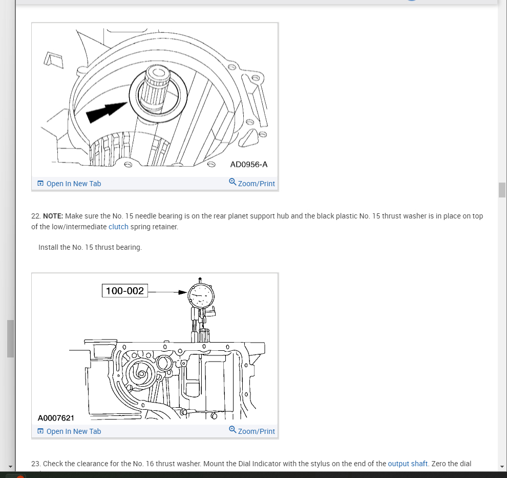507x478 pixels.
Task: Click right scrollbar thumb
Action: [x=502, y=190]
